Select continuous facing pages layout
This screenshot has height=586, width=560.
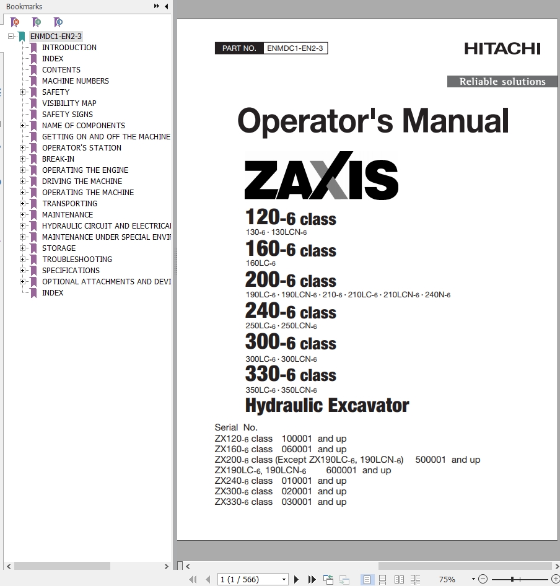(415, 579)
